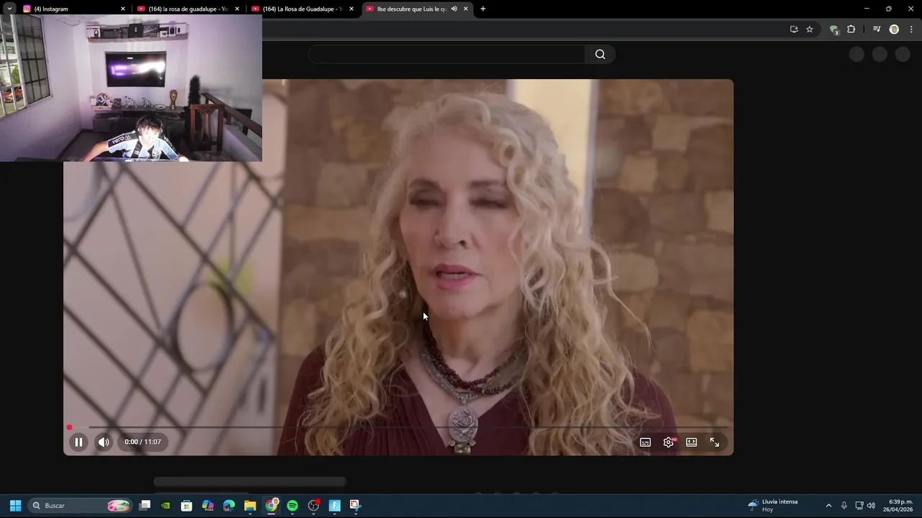Open the video settings gear
Viewport: 922px width, 518px height.
click(668, 442)
